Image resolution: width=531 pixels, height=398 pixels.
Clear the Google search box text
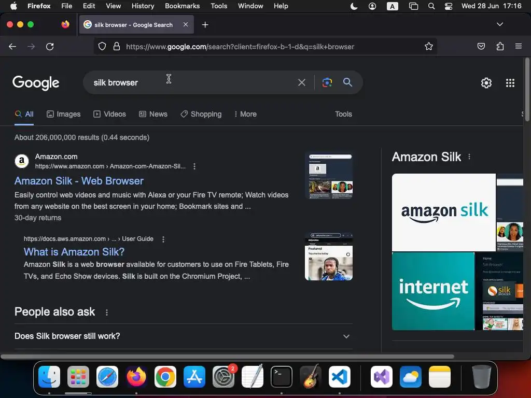click(x=302, y=82)
